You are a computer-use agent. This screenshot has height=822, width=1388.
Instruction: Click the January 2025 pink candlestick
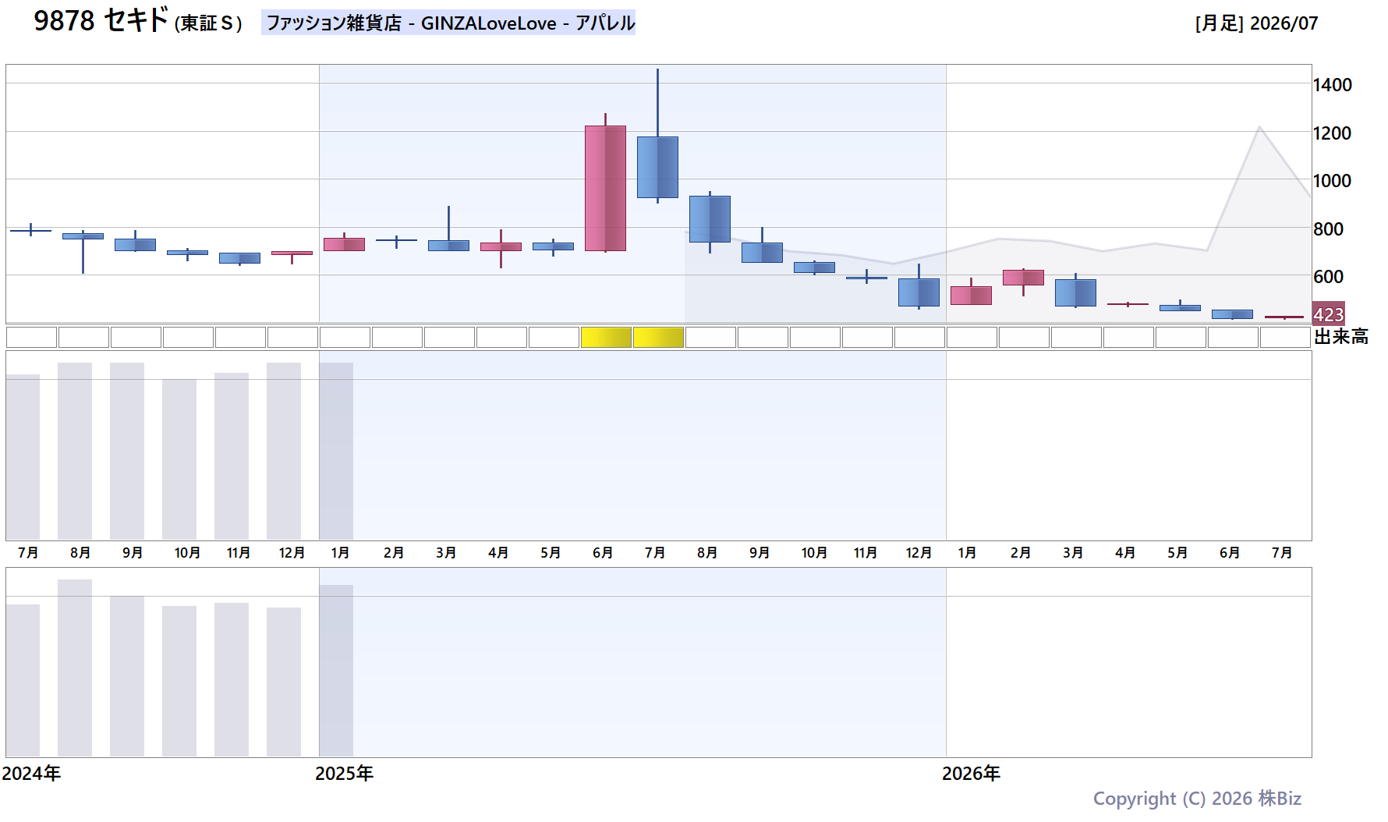point(344,244)
